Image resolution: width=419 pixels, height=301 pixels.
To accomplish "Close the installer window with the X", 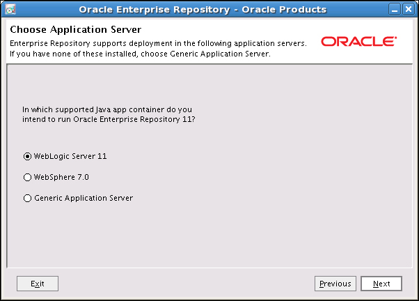I will pyautogui.click(x=409, y=9).
